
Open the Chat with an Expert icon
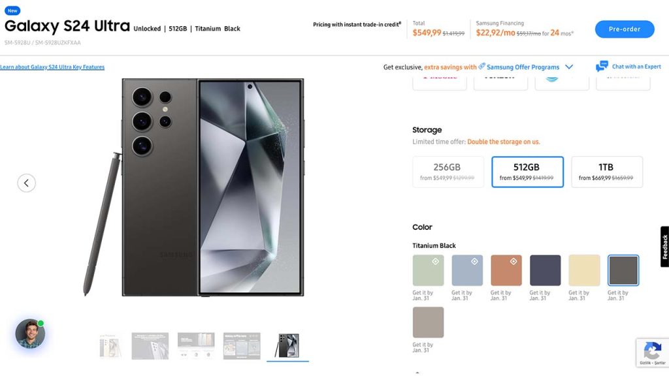pyautogui.click(x=602, y=67)
